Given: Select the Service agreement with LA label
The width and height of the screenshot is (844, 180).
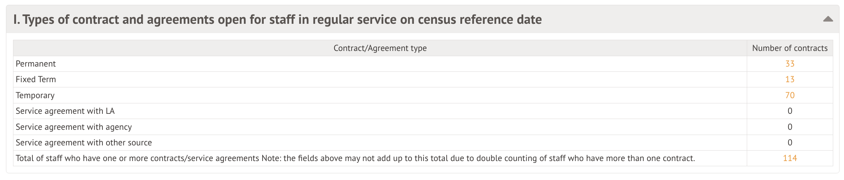Looking at the screenshot, I should pyautogui.click(x=65, y=111).
